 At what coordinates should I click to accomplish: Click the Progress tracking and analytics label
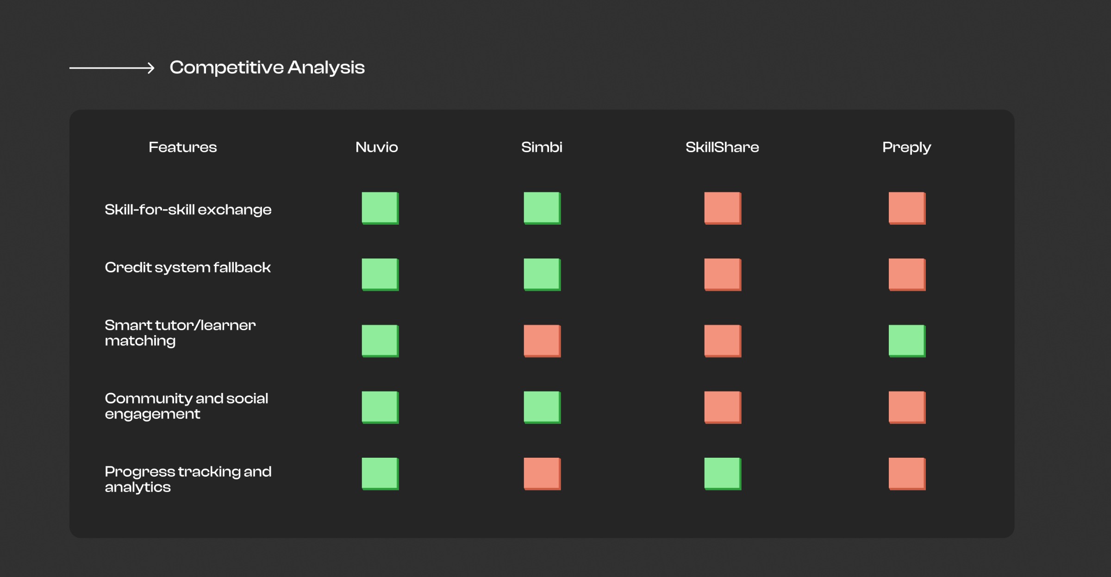pyautogui.click(x=188, y=479)
